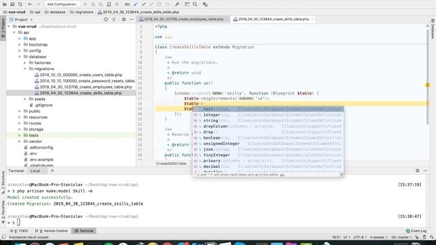Viewport: 436px width, 245px height.
Task: Click the Git Update Project blue arrow
Action: [x=136, y=4]
